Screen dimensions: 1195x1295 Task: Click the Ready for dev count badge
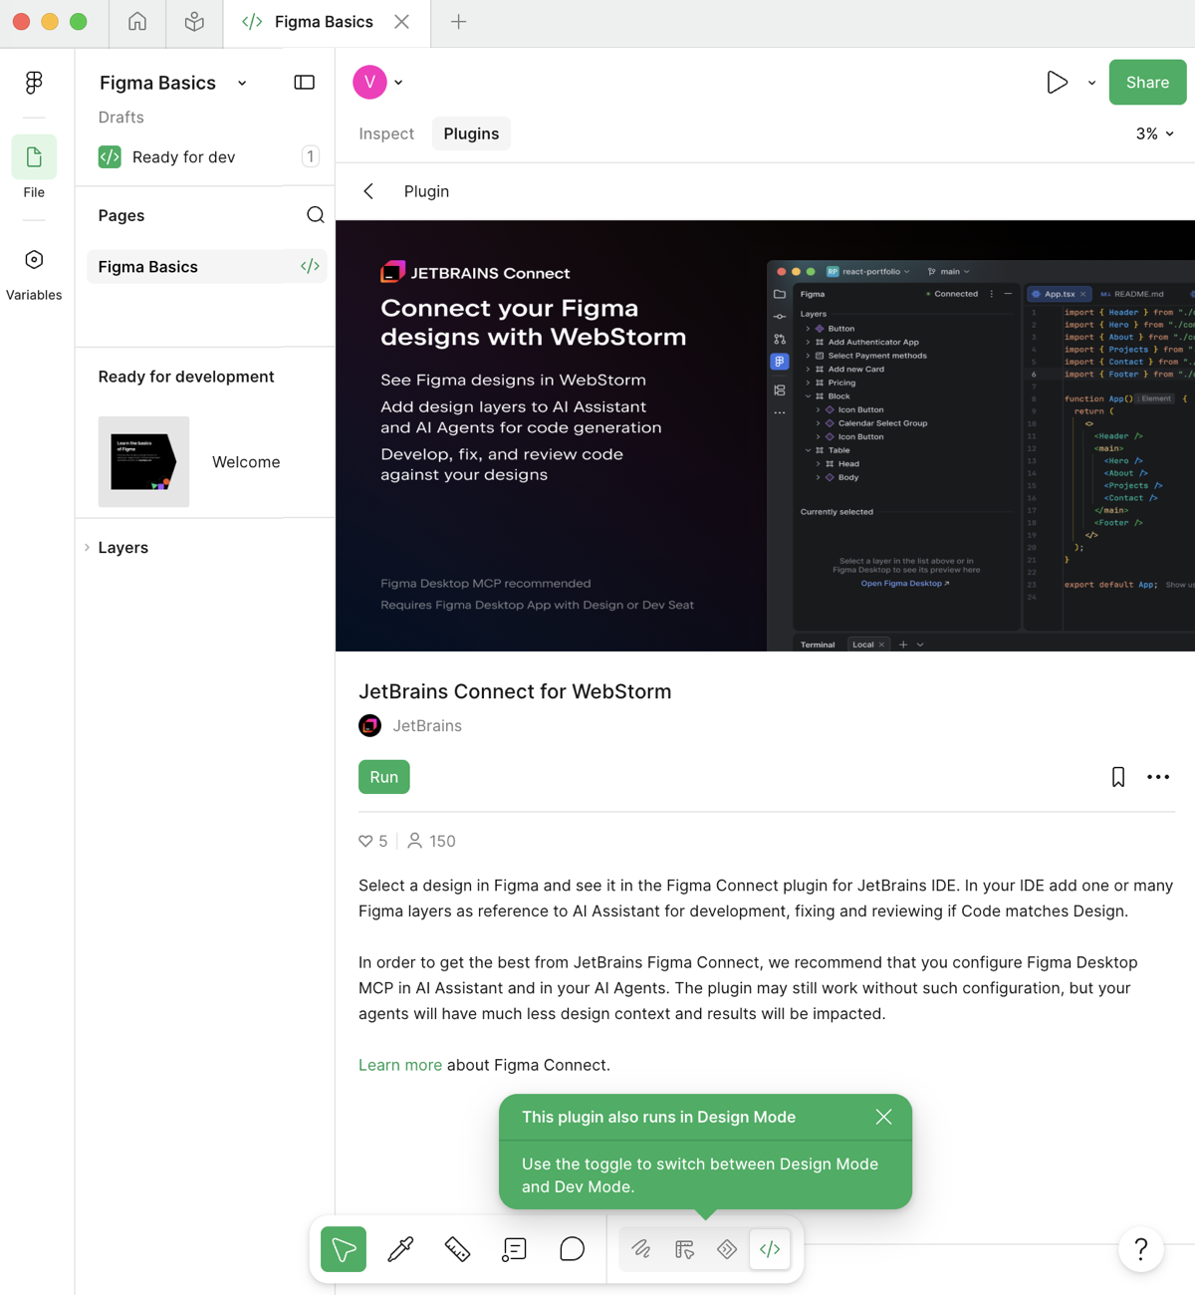(x=311, y=156)
